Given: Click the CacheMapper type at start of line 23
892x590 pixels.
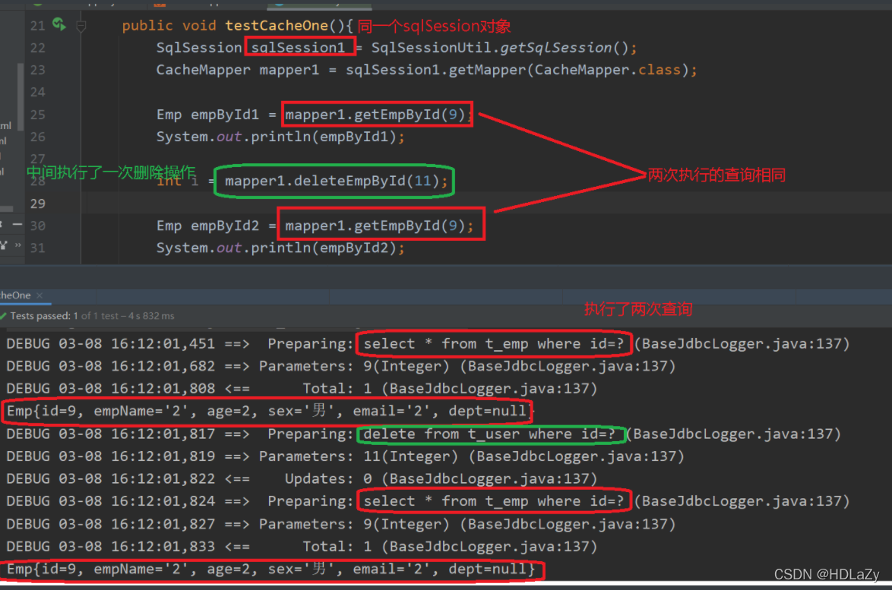Looking at the screenshot, I should (203, 70).
